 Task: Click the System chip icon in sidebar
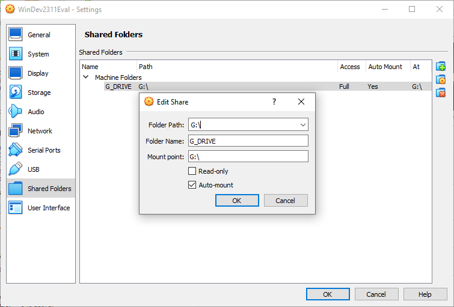pos(16,54)
